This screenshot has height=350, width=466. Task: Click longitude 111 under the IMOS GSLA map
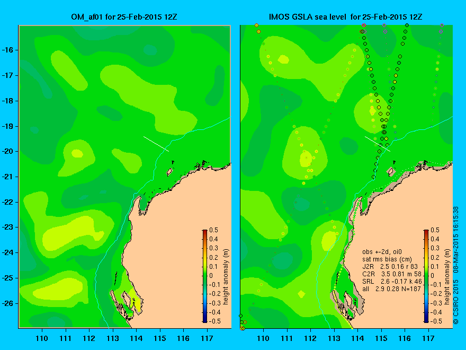coord(287,338)
